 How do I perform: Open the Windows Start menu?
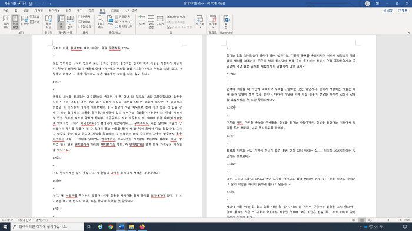5,226
